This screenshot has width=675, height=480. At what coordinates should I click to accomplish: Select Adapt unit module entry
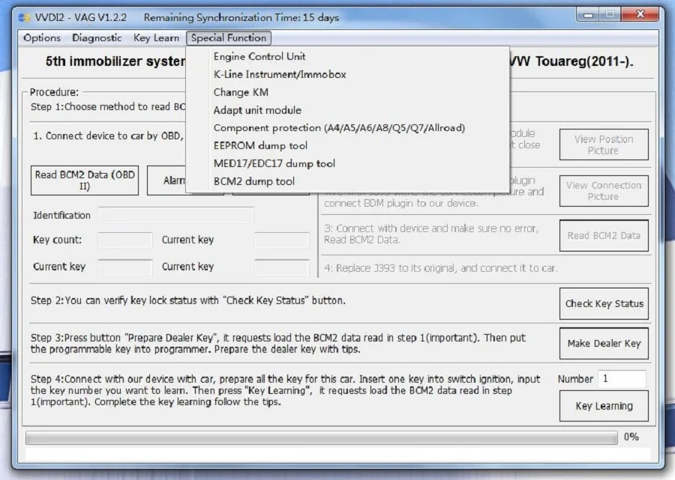[257, 110]
